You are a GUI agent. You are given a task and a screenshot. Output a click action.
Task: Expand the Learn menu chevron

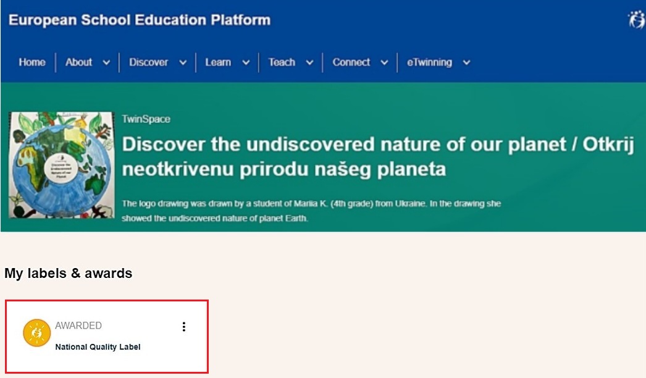click(x=246, y=62)
